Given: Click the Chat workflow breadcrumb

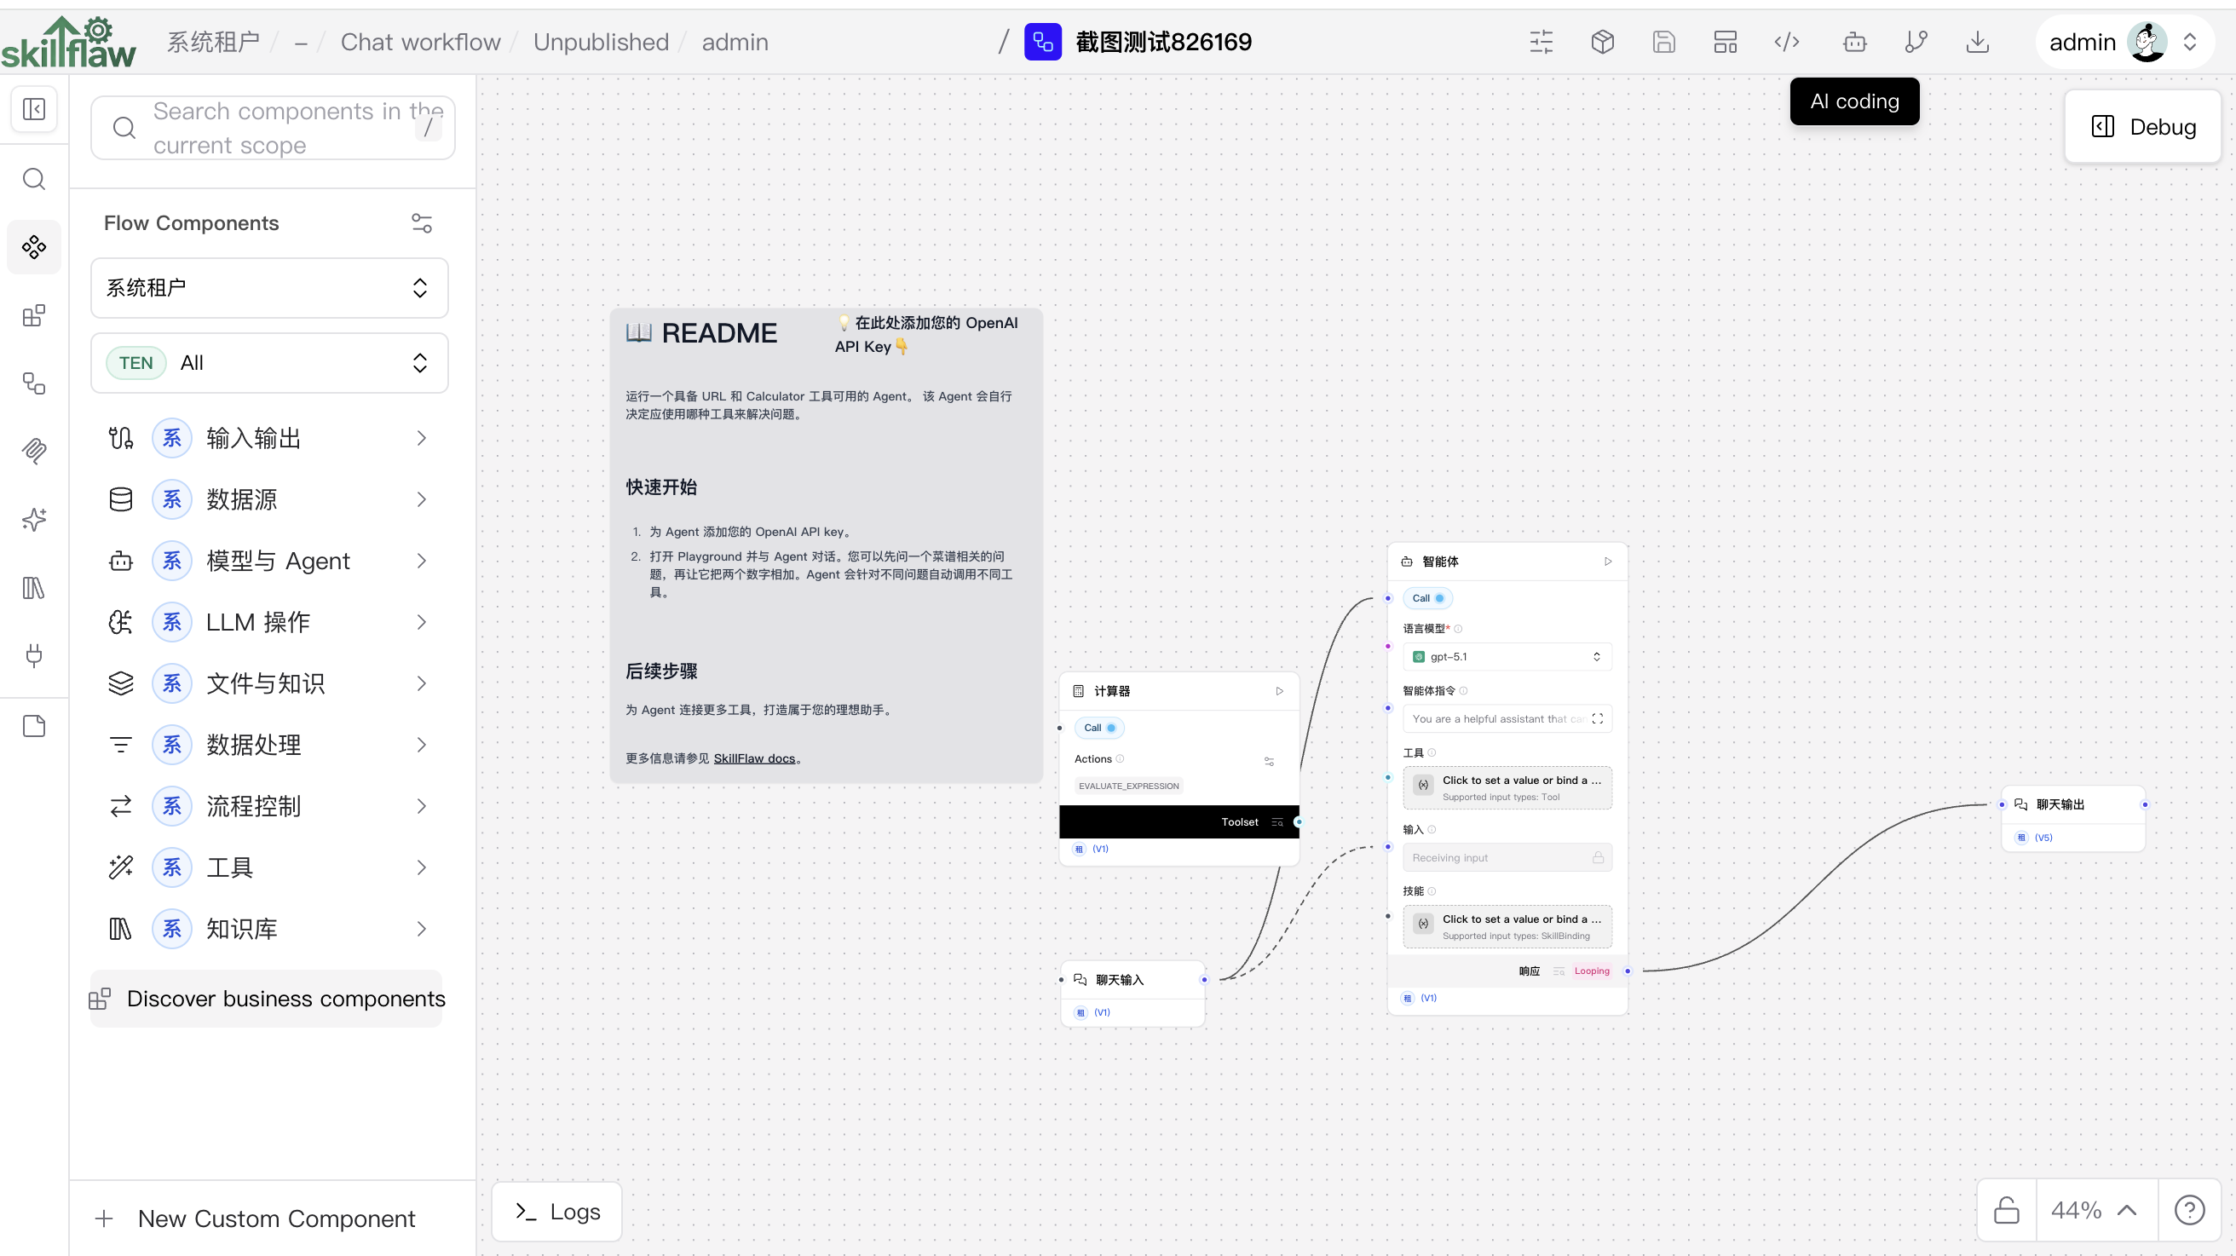Looking at the screenshot, I should click(420, 42).
